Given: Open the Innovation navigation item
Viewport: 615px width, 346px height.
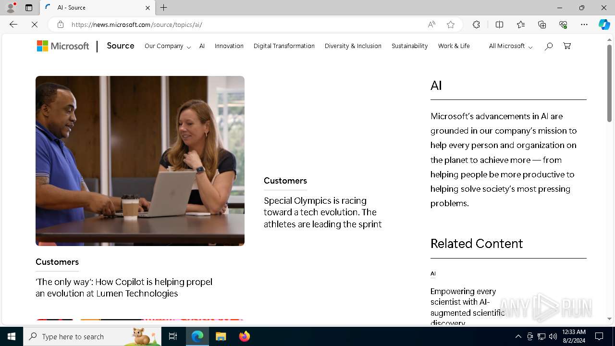Looking at the screenshot, I should (229, 46).
